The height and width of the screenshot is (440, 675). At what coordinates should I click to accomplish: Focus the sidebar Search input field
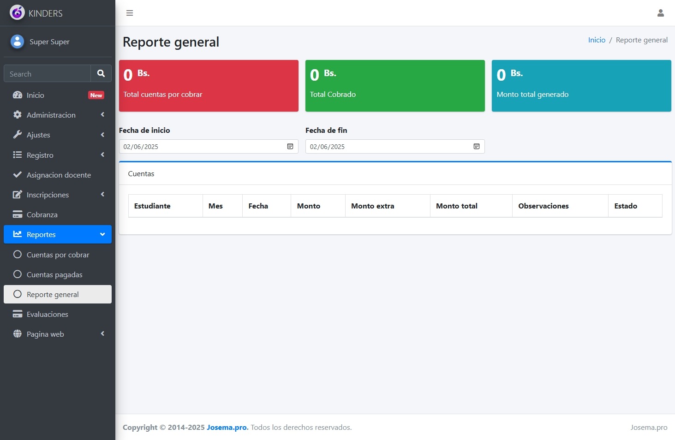point(47,74)
